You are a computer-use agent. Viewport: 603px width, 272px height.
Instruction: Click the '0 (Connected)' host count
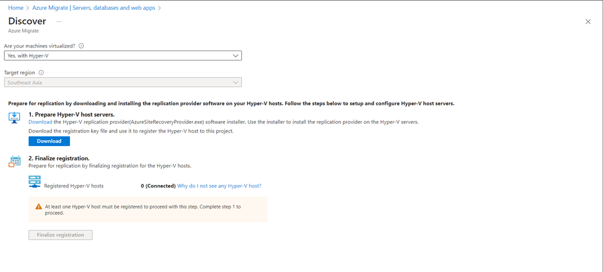pyautogui.click(x=158, y=186)
